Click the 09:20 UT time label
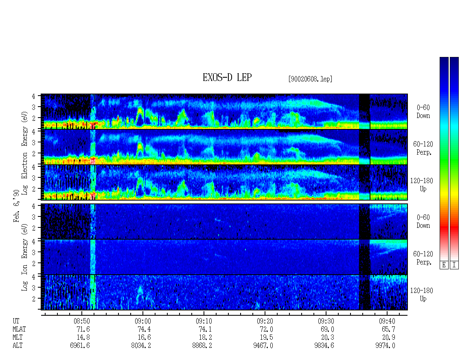Screen dimensions: 460x356 265,321
